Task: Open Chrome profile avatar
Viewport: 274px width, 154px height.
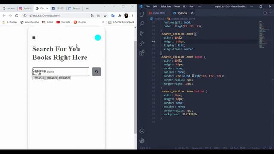Action: coord(126,15)
